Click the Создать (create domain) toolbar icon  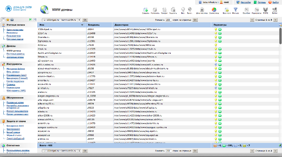[x=146, y=11]
